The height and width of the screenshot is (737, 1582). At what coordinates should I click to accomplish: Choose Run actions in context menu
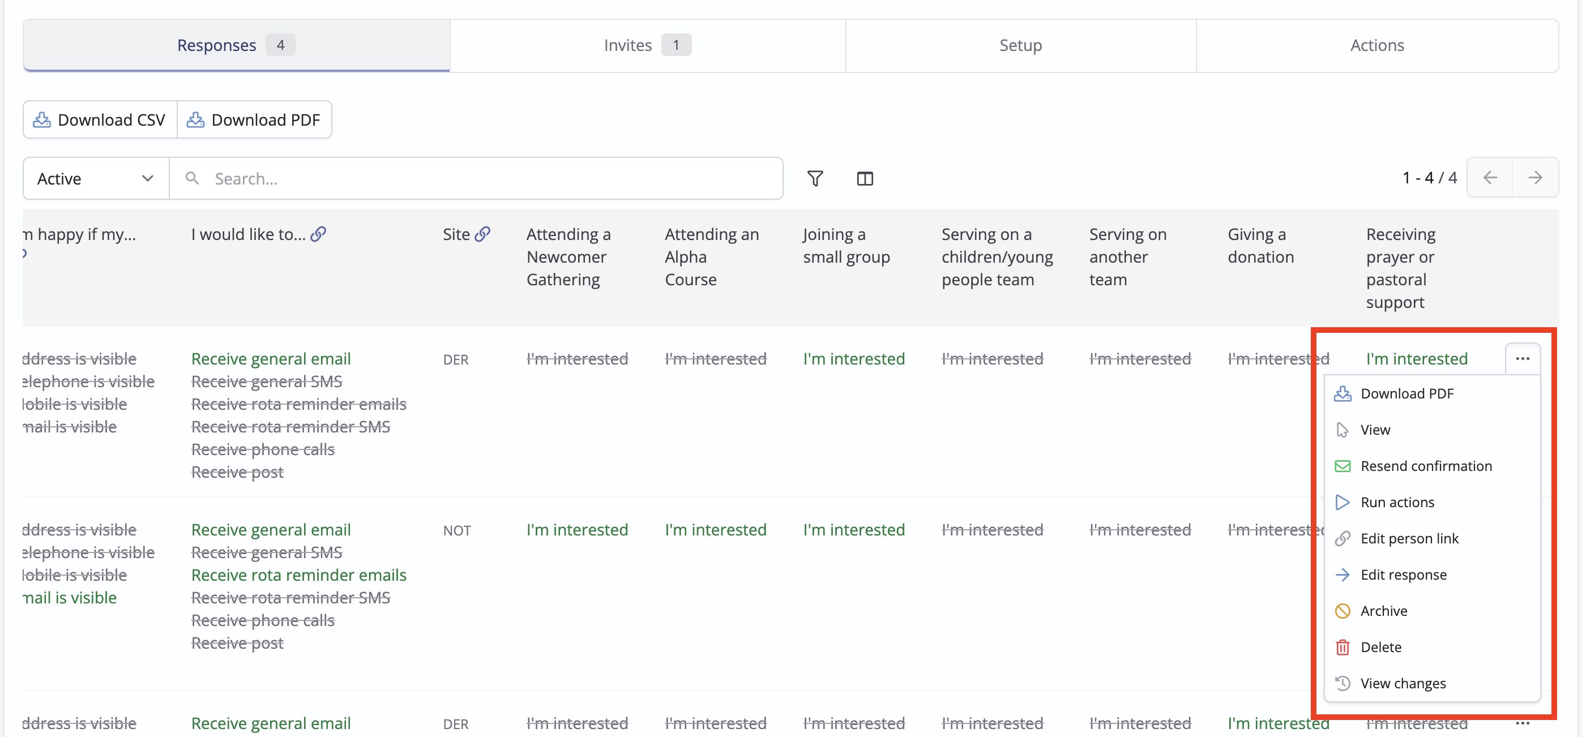[x=1397, y=503]
